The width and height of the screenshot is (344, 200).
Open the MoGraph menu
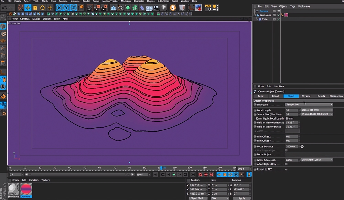(x=127, y=1)
